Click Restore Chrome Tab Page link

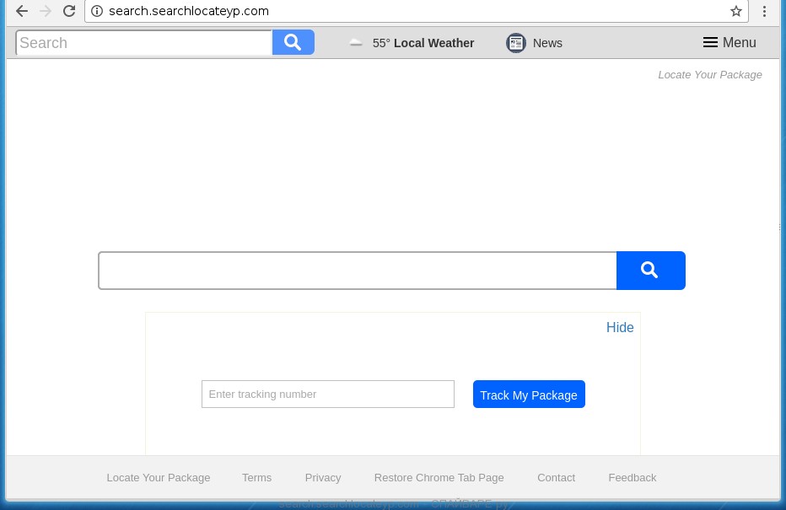pyautogui.click(x=439, y=477)
